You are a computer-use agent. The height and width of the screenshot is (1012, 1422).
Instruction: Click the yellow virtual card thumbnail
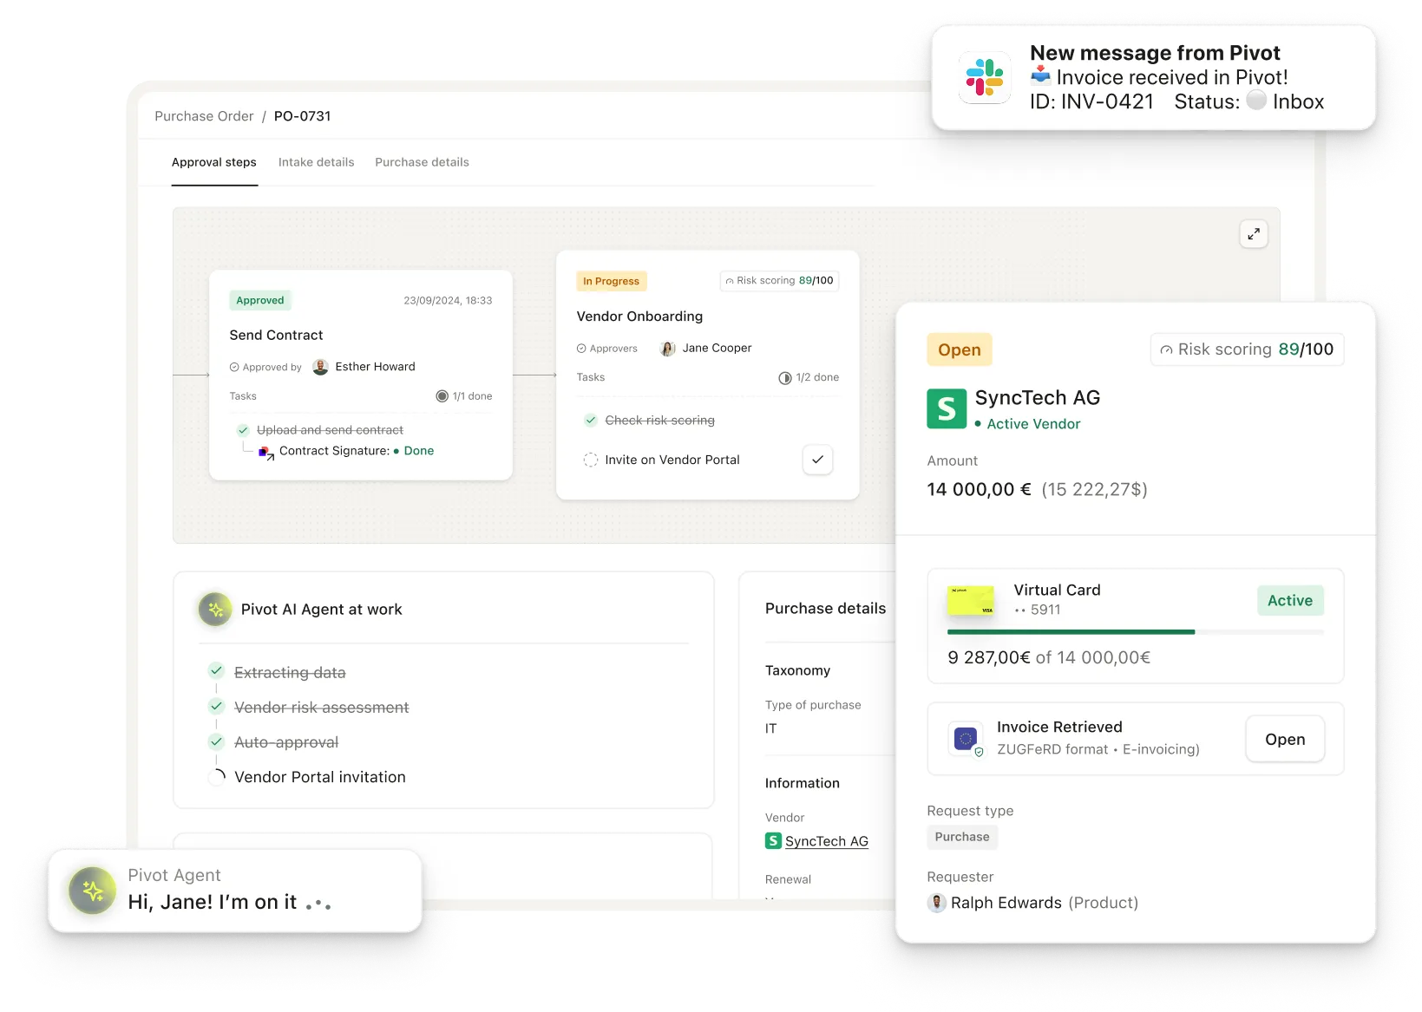point(971,600)
